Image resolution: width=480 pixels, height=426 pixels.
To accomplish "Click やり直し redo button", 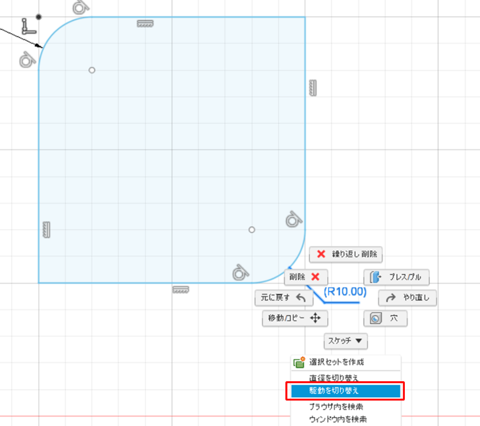I will click(x=407, y=298).
